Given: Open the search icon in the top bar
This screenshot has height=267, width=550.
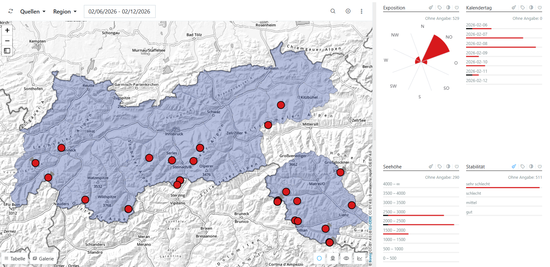Looking at the screenshot, I should (x=333, y=11).
